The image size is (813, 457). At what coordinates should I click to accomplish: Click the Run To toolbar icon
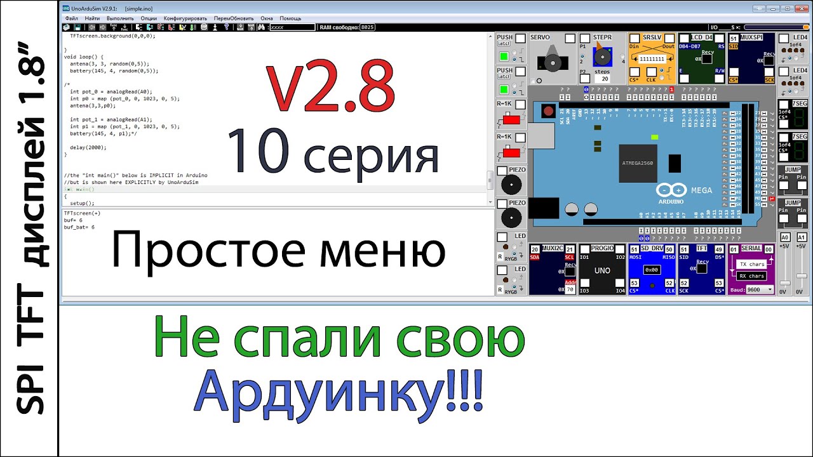171,27
